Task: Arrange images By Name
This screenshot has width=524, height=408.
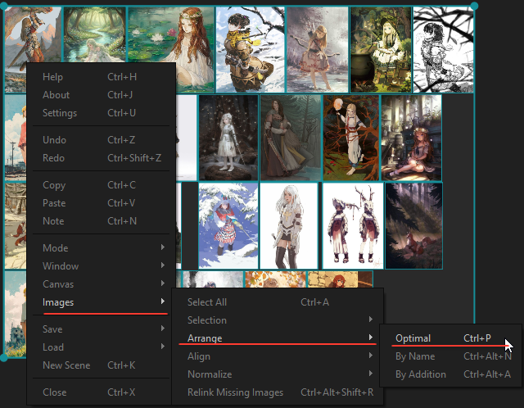Action: [x=450, y=356]
